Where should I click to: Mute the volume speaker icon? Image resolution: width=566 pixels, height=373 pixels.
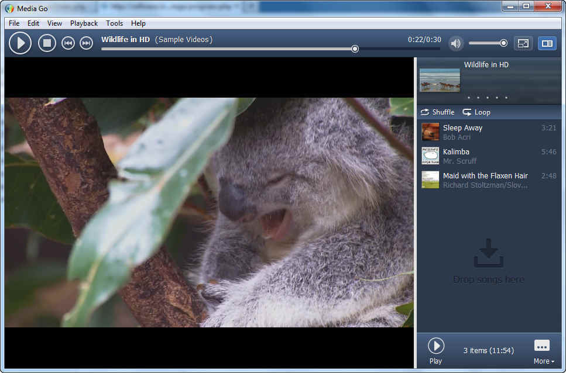click(456, 43)
